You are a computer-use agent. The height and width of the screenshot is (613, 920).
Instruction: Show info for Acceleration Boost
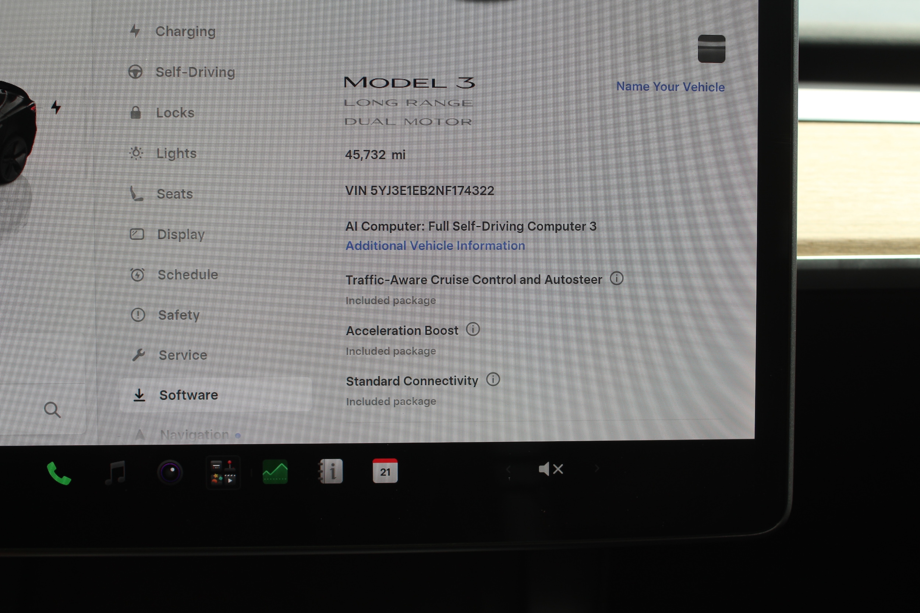[x=473, y=329]
